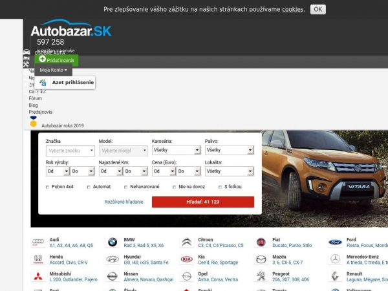Click the Honda brand logo
Viewport: 388px width, 291px height.
(x=38, y=259)
